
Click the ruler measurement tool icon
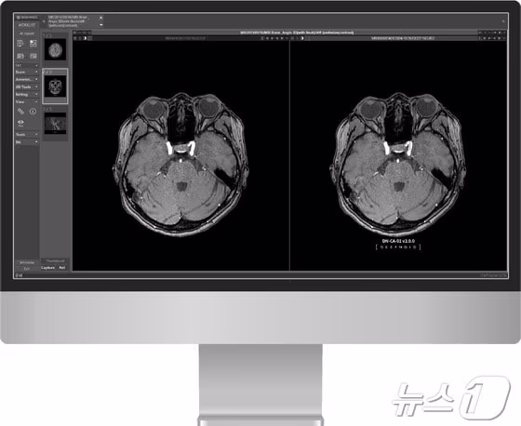20,112
